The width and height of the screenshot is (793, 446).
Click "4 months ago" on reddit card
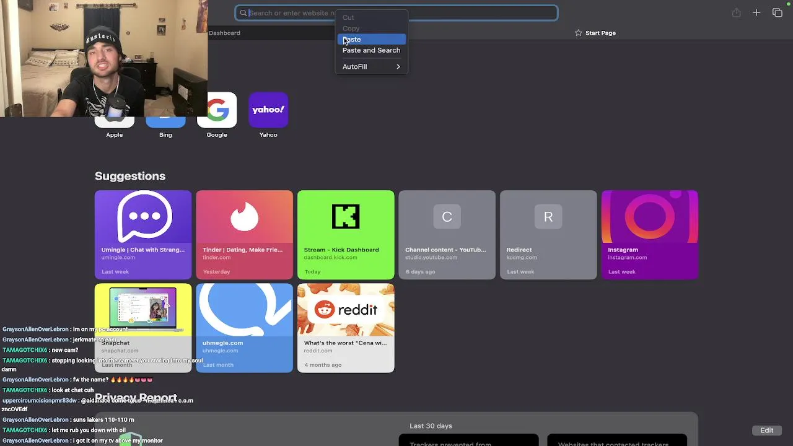pos(323,365)
